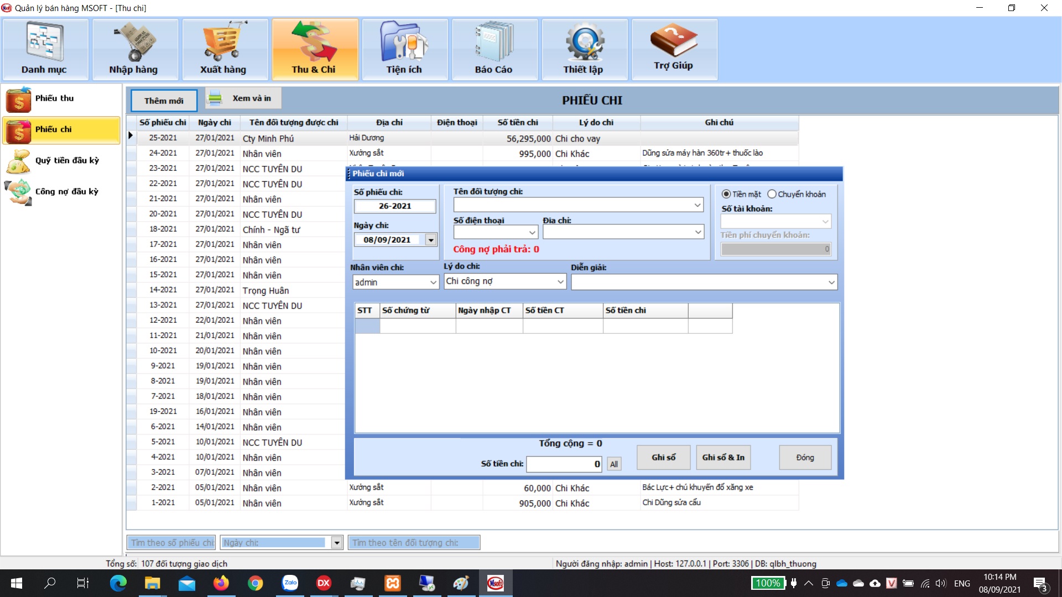Launch Google Chrome from the taskbar
The image size is (1062, 597).
[255, 583]
